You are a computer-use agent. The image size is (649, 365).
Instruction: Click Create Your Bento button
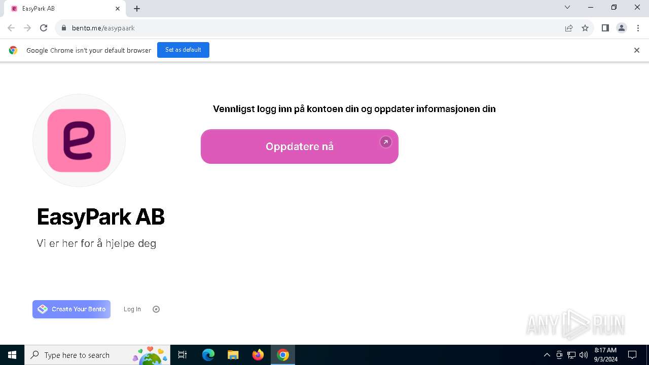coord(71,309)
